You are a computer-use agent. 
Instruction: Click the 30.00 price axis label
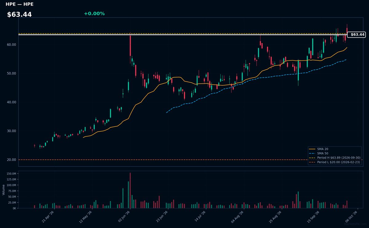[11, 131]
